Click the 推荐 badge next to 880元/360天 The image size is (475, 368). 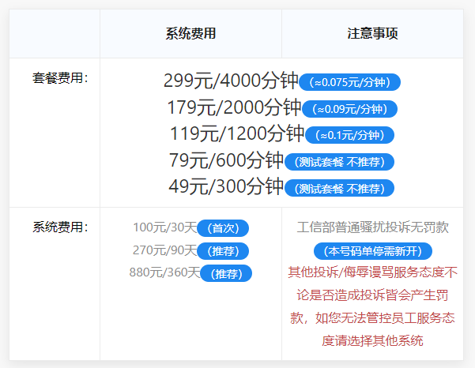coord(226,274)
